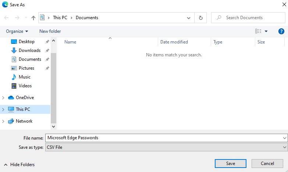Image resolution: width=288 pixels, height=172 pixels.
Task: Select OneDrive in the navigation pane
Action: point(25,98)
